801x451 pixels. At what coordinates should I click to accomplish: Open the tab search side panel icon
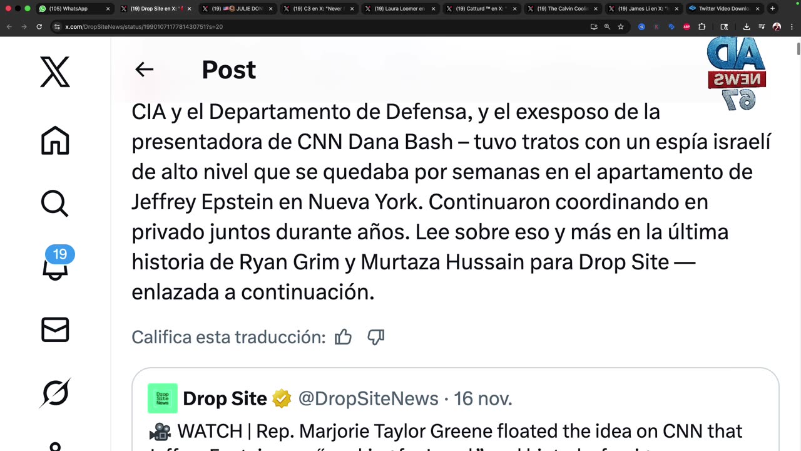click(724, 27)
